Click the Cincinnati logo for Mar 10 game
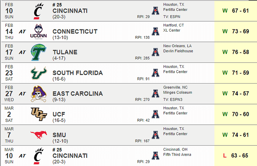Screen dimensions: 257x166 click(39, 156)
